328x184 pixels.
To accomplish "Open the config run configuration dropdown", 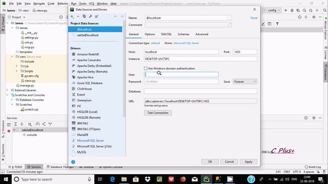I will point(272,10).
